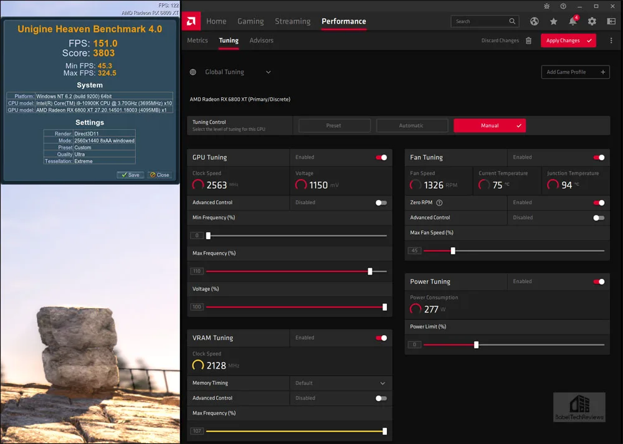Select the Manual tuning control button
The width and height of the screenshot is (623, 444).
click(x=490, y=126)
